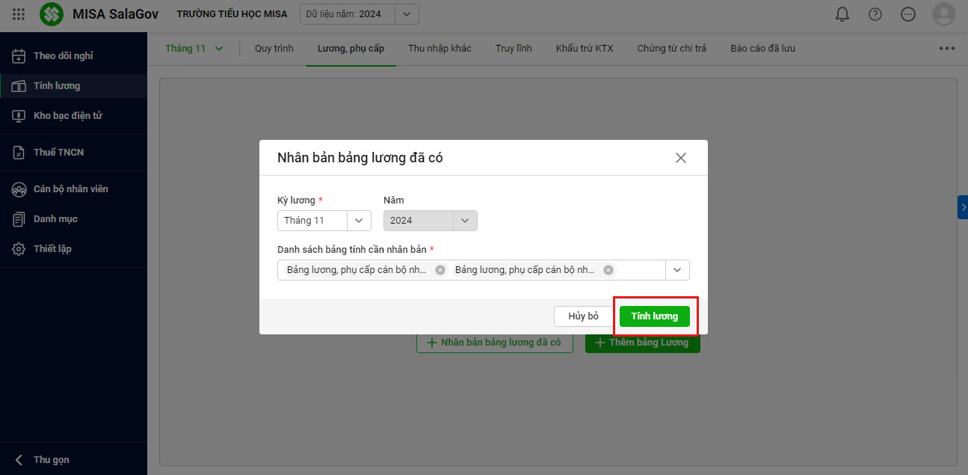Viewport: 968px width, 475px height.
Task: Open the user profile avatar
Action: pyautogui.click(x=943, y=14)
